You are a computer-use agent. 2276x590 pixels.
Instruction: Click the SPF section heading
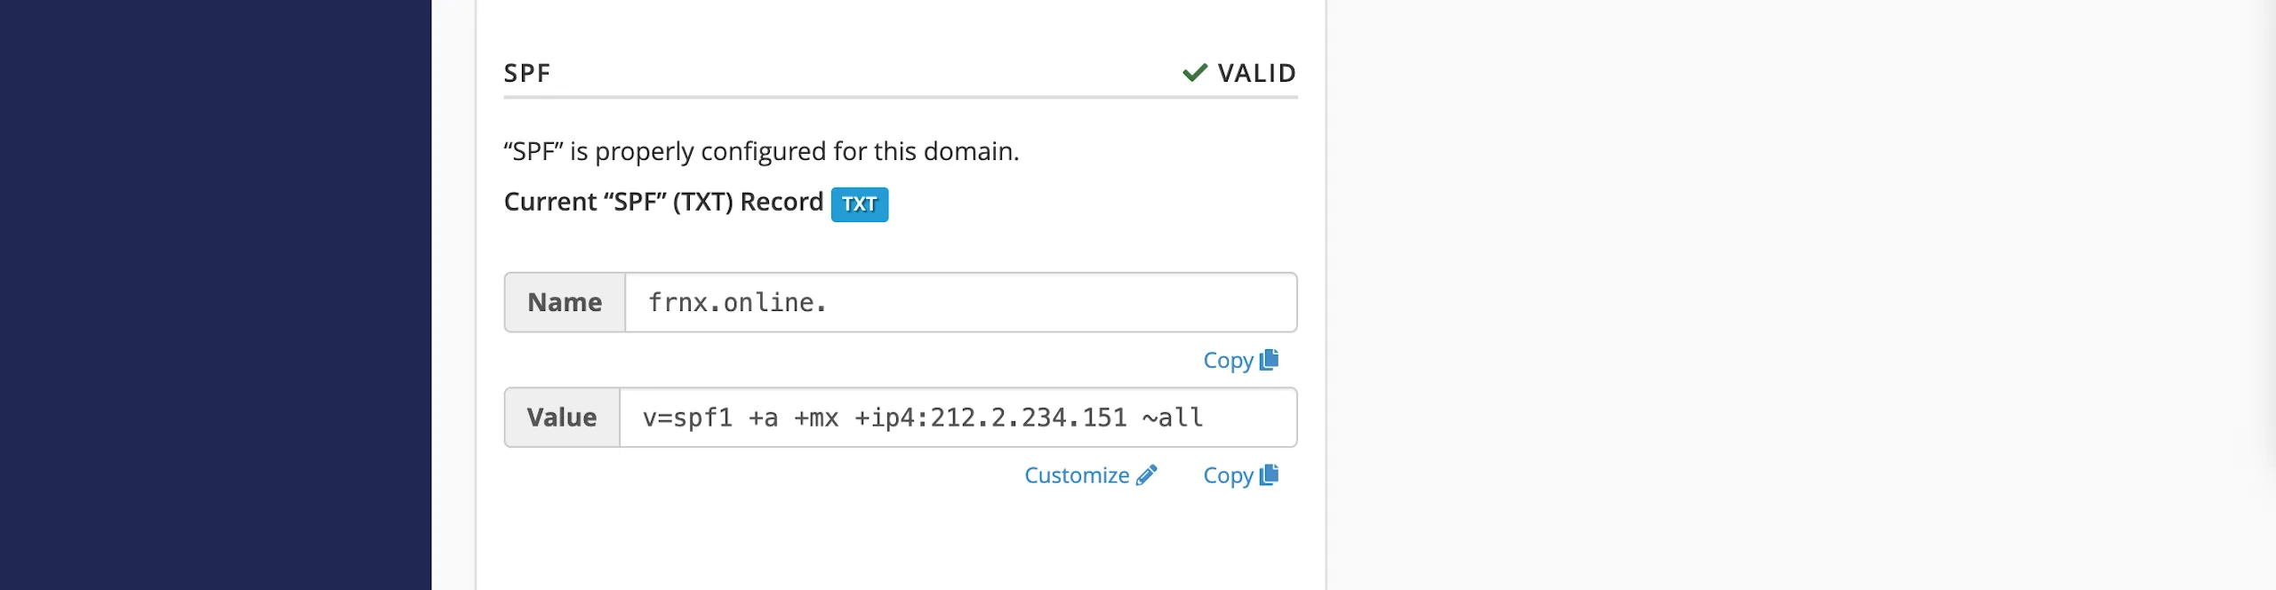[x=527, y=73]
